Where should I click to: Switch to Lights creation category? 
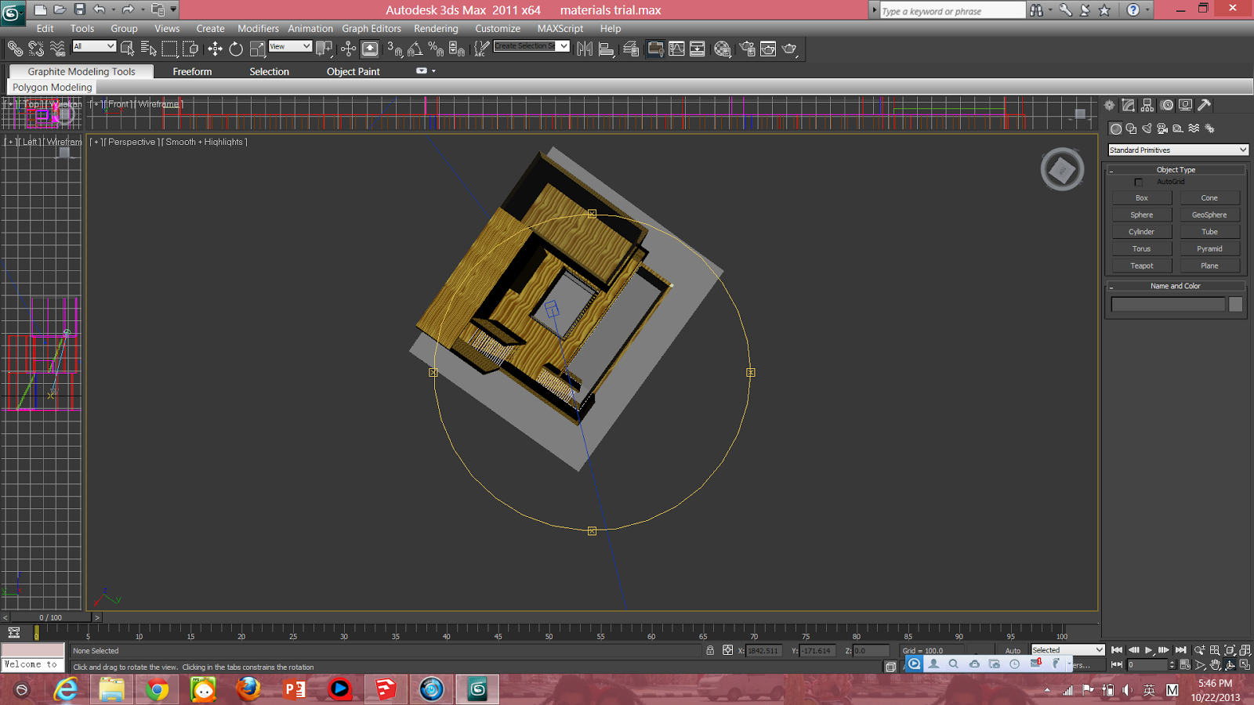coord(1147,128)
